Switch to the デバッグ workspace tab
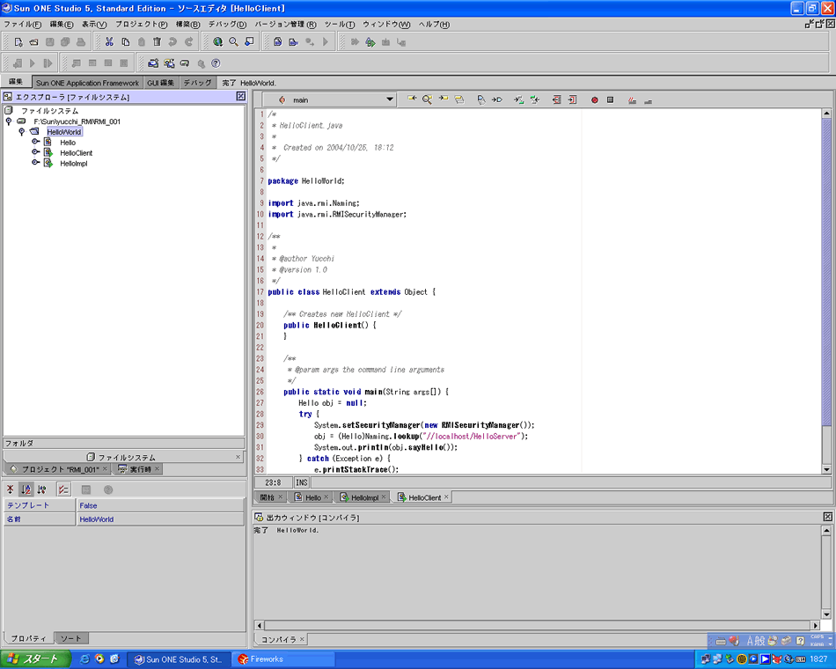Screen dimensions: 836x669 tap(197, 82)
